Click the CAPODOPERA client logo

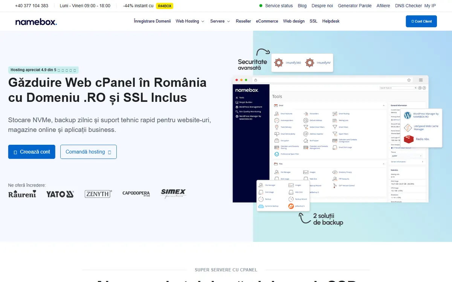tap(136, 194)
